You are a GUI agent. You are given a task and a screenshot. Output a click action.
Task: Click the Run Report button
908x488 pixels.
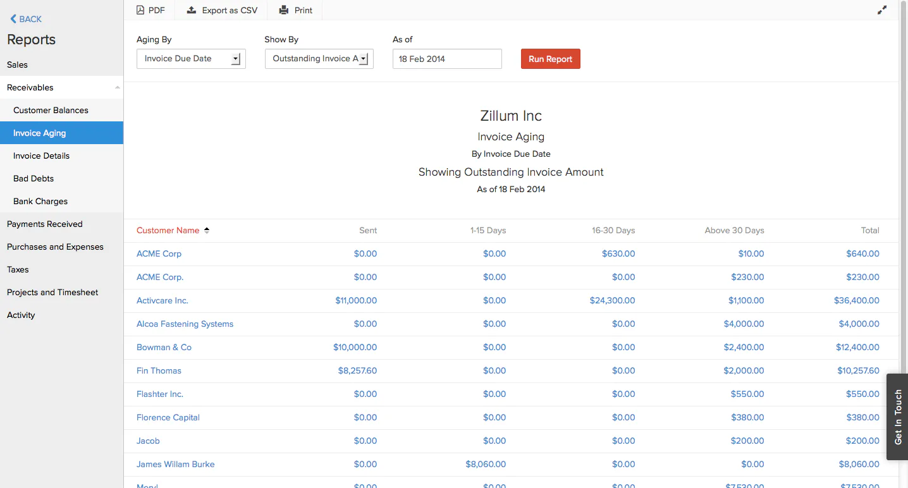pos(550,58)
